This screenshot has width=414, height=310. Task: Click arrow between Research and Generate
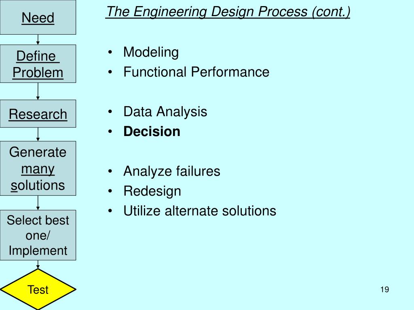click(x=38, y=134)
